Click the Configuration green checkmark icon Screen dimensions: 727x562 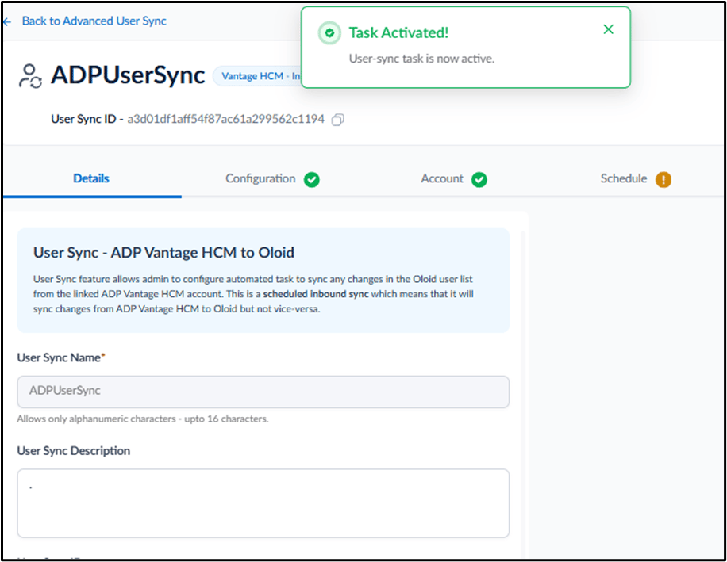click(x=312, y=180)
